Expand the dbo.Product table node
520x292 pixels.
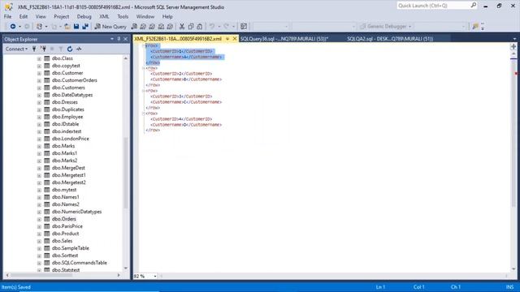tap(39, 234)
